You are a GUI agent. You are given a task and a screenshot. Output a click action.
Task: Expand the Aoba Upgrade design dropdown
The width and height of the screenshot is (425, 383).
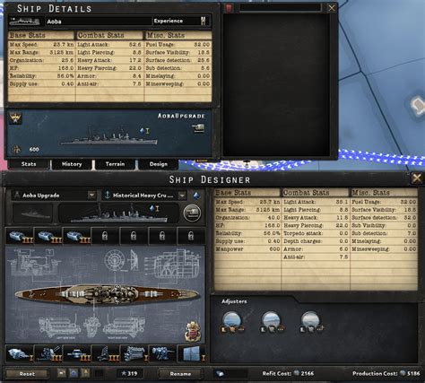click(x=92, y=196)
